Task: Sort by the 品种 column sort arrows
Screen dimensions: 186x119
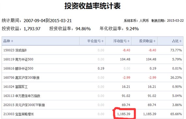Action: pyautogui.click(x=12, y=41)
